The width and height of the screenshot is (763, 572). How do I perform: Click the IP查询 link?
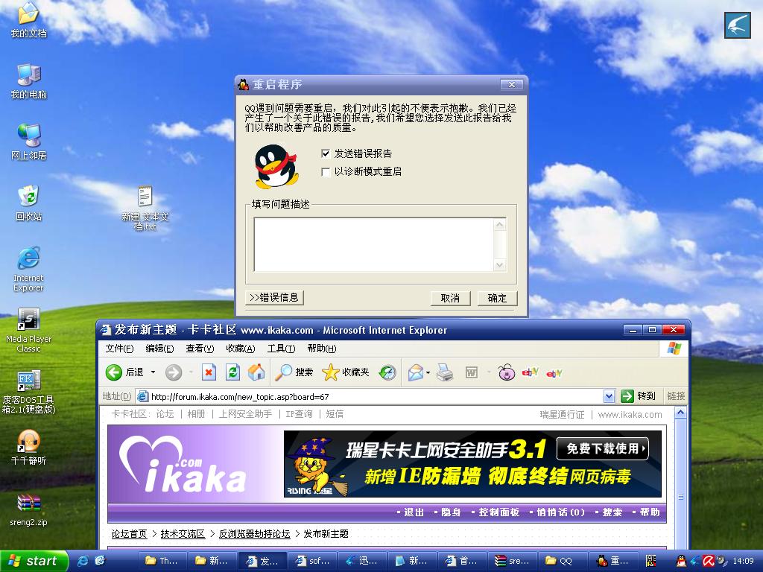(299, 414)
